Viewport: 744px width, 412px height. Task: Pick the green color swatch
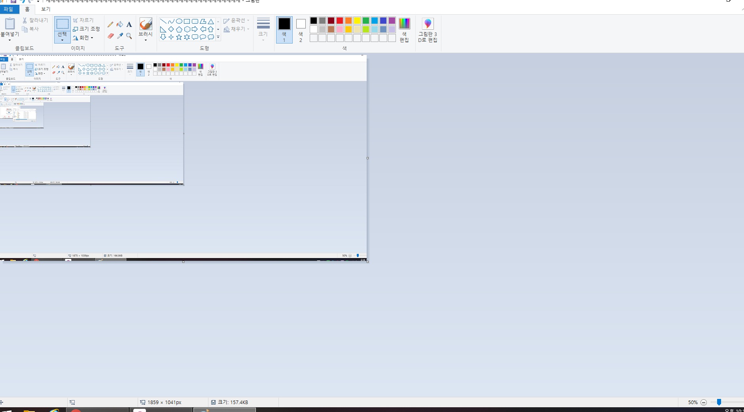pyautogui.click(x=366, y=21)
